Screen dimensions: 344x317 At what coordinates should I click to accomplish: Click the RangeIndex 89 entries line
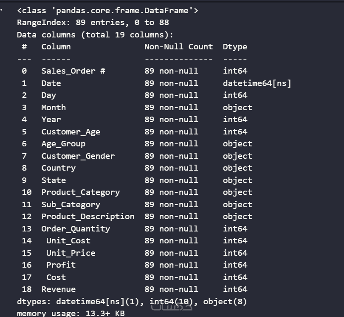pyautogui.click(x=93, y=22)
